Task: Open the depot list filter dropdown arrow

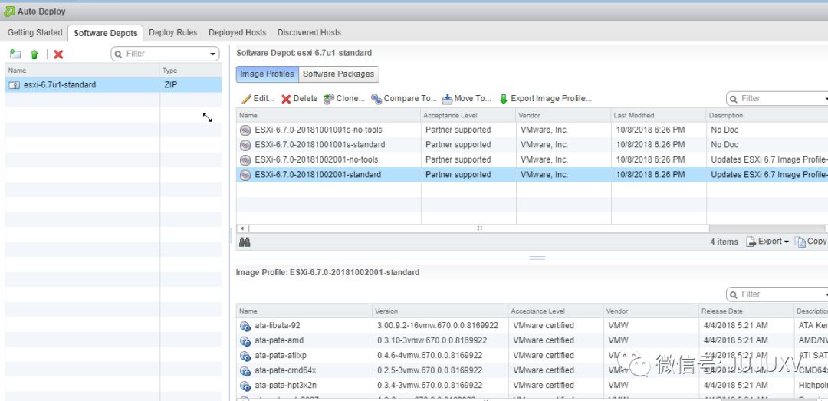Action: click(x=213, y=54)
